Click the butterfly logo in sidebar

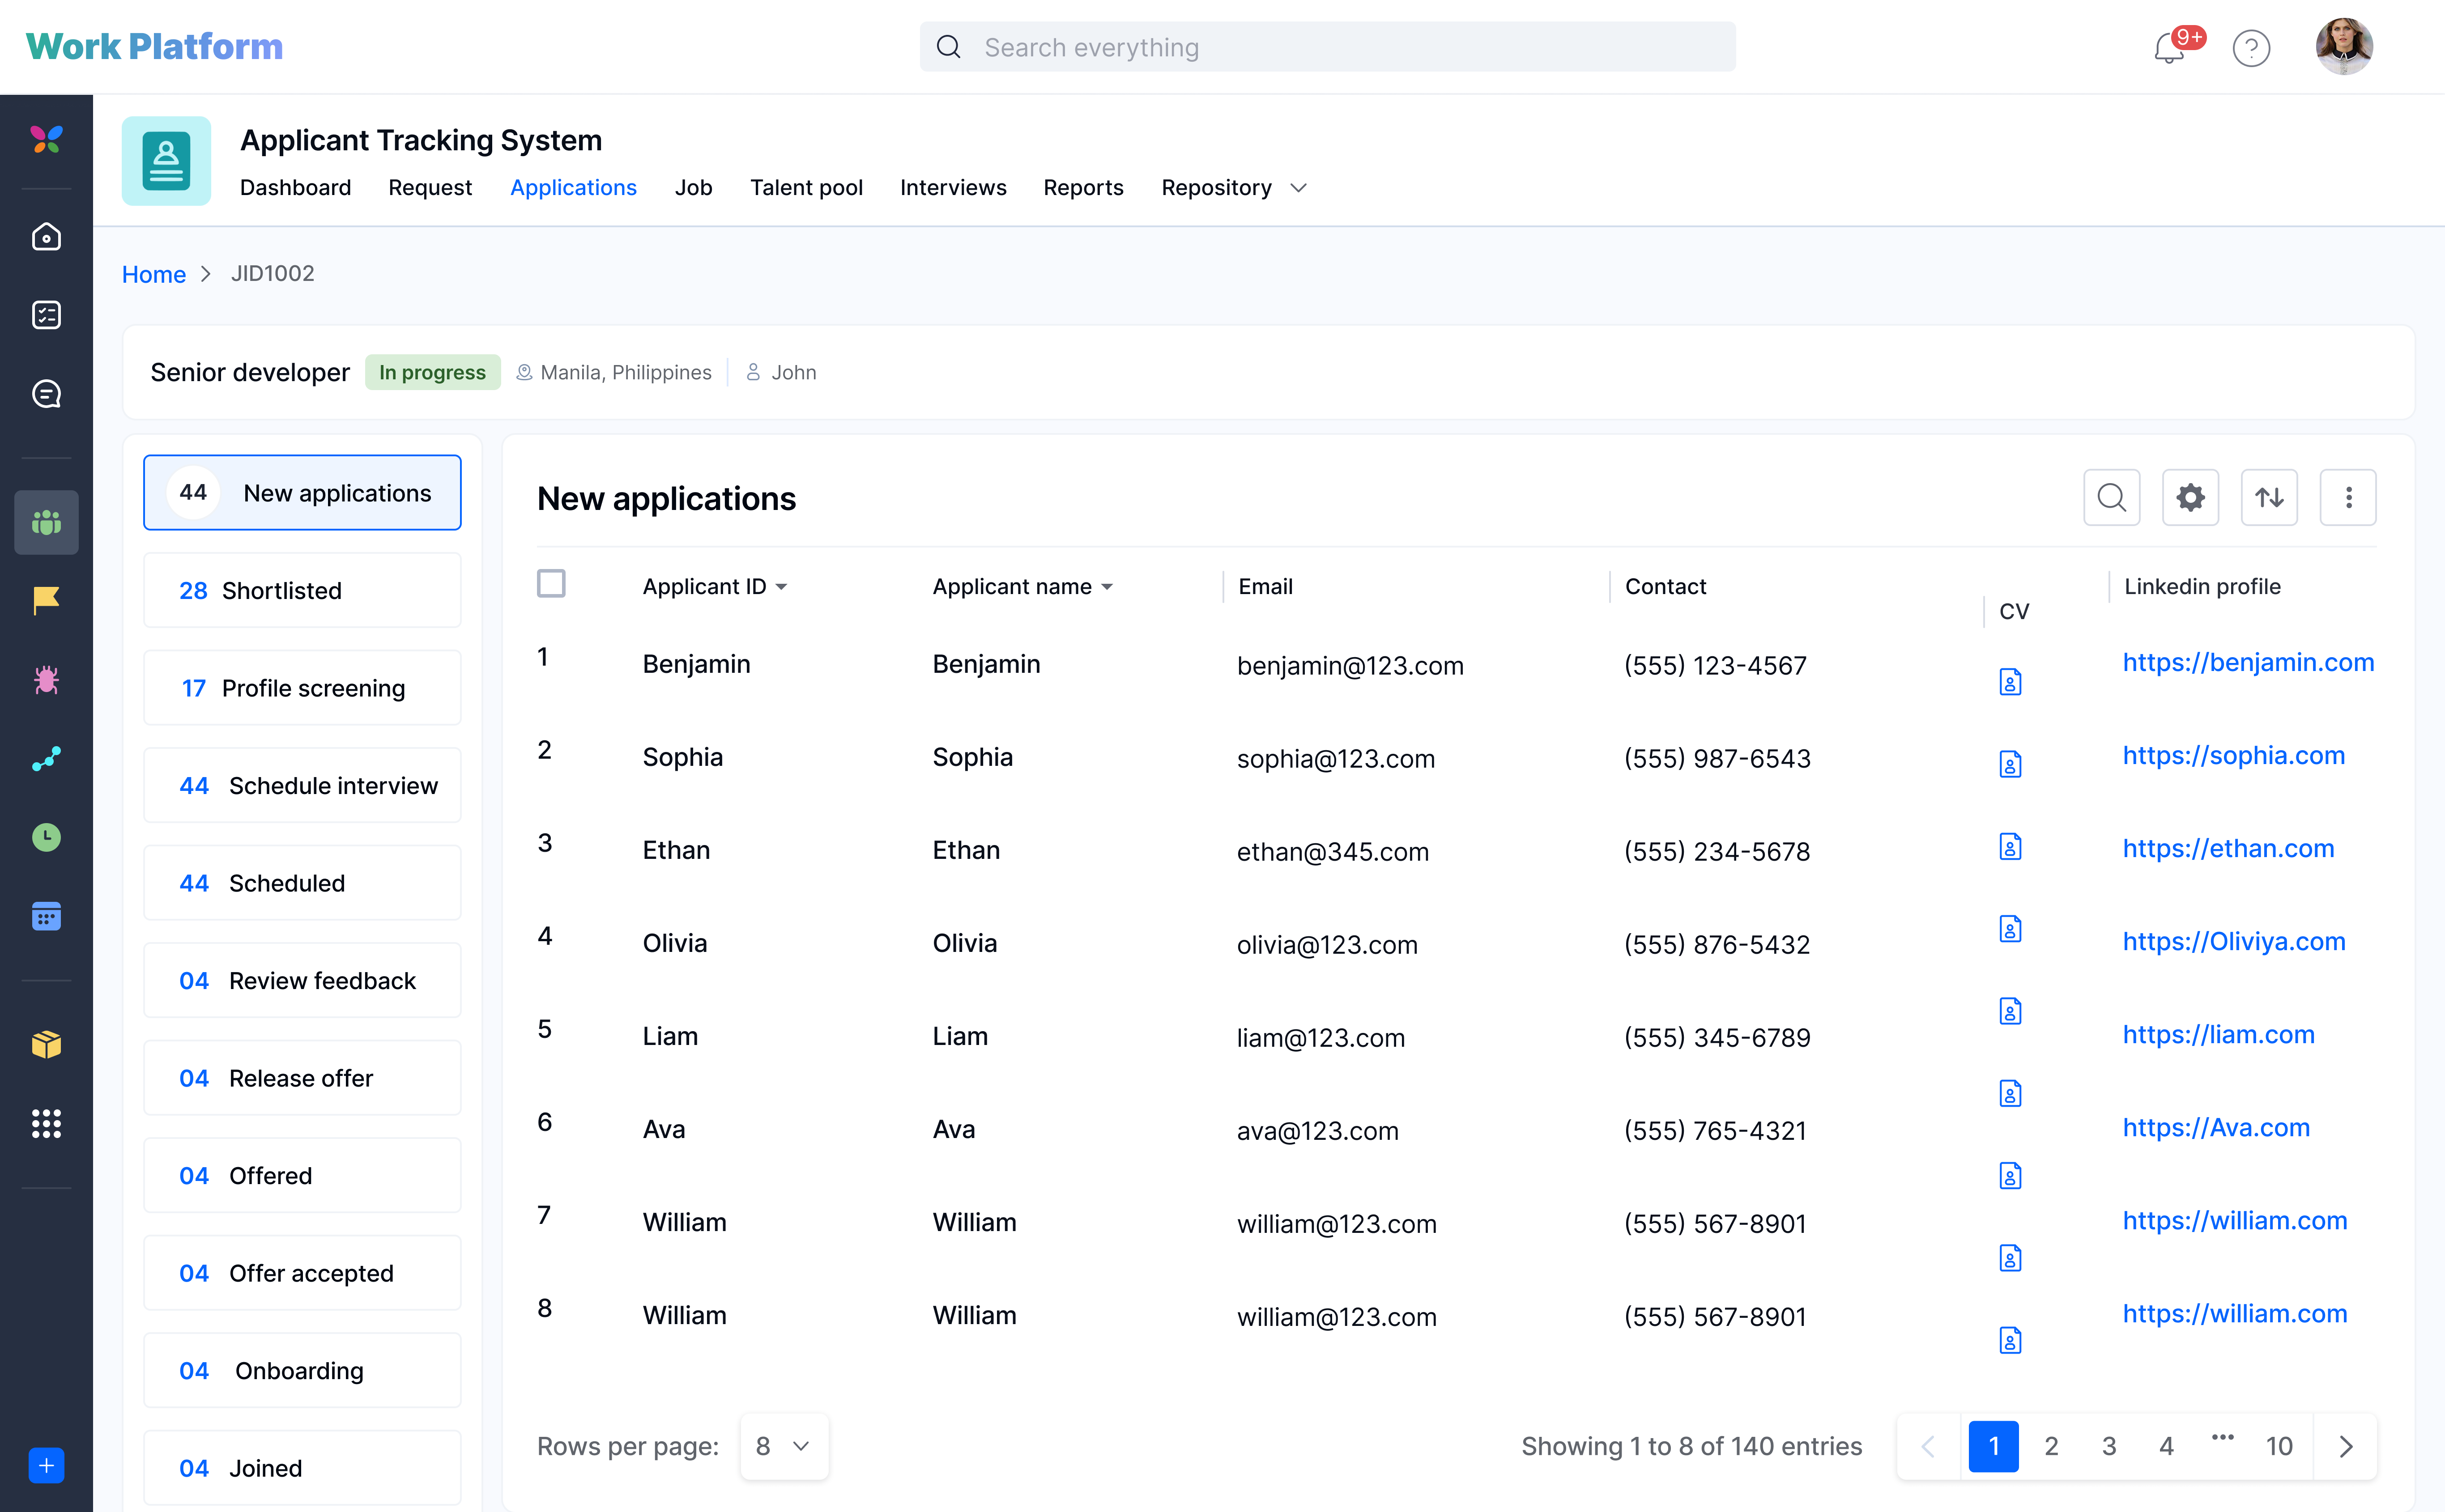(46, 139)
